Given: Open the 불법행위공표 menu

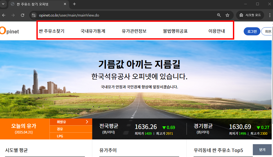Looking at the screenshot, I should 176,30.
